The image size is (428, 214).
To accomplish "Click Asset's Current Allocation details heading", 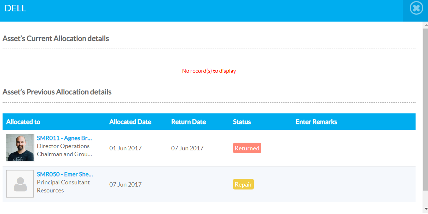I will tap(56, 38).
